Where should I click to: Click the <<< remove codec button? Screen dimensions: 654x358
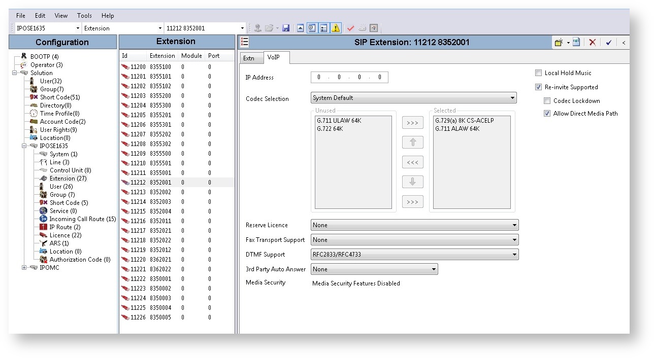[412, 162]
